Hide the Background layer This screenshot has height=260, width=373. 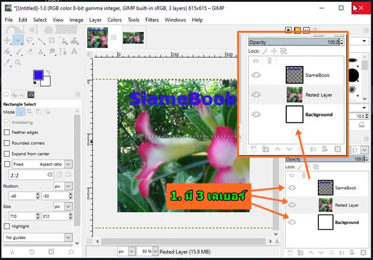(292, 222)
